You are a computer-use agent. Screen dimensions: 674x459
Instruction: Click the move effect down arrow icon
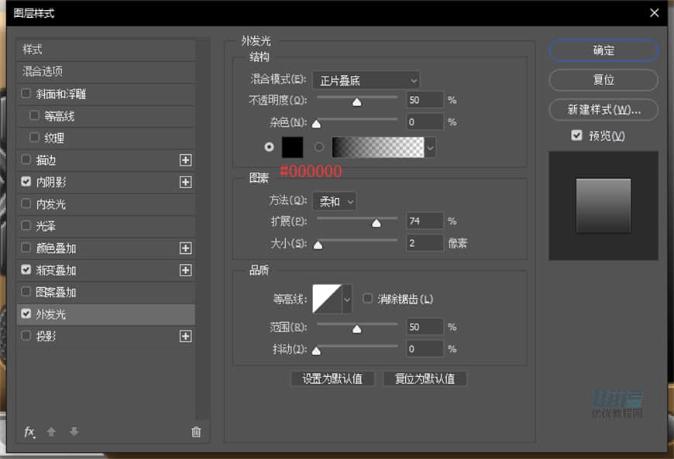tap(73, 432)
